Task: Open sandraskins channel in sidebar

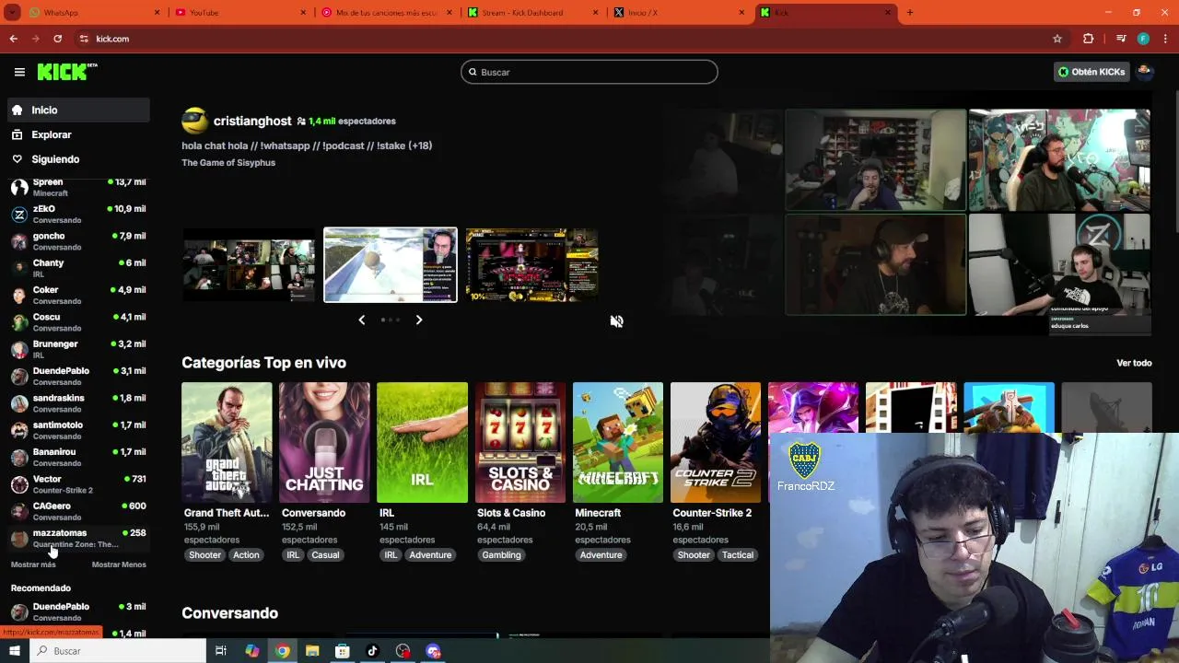Action: pos(78,403)
